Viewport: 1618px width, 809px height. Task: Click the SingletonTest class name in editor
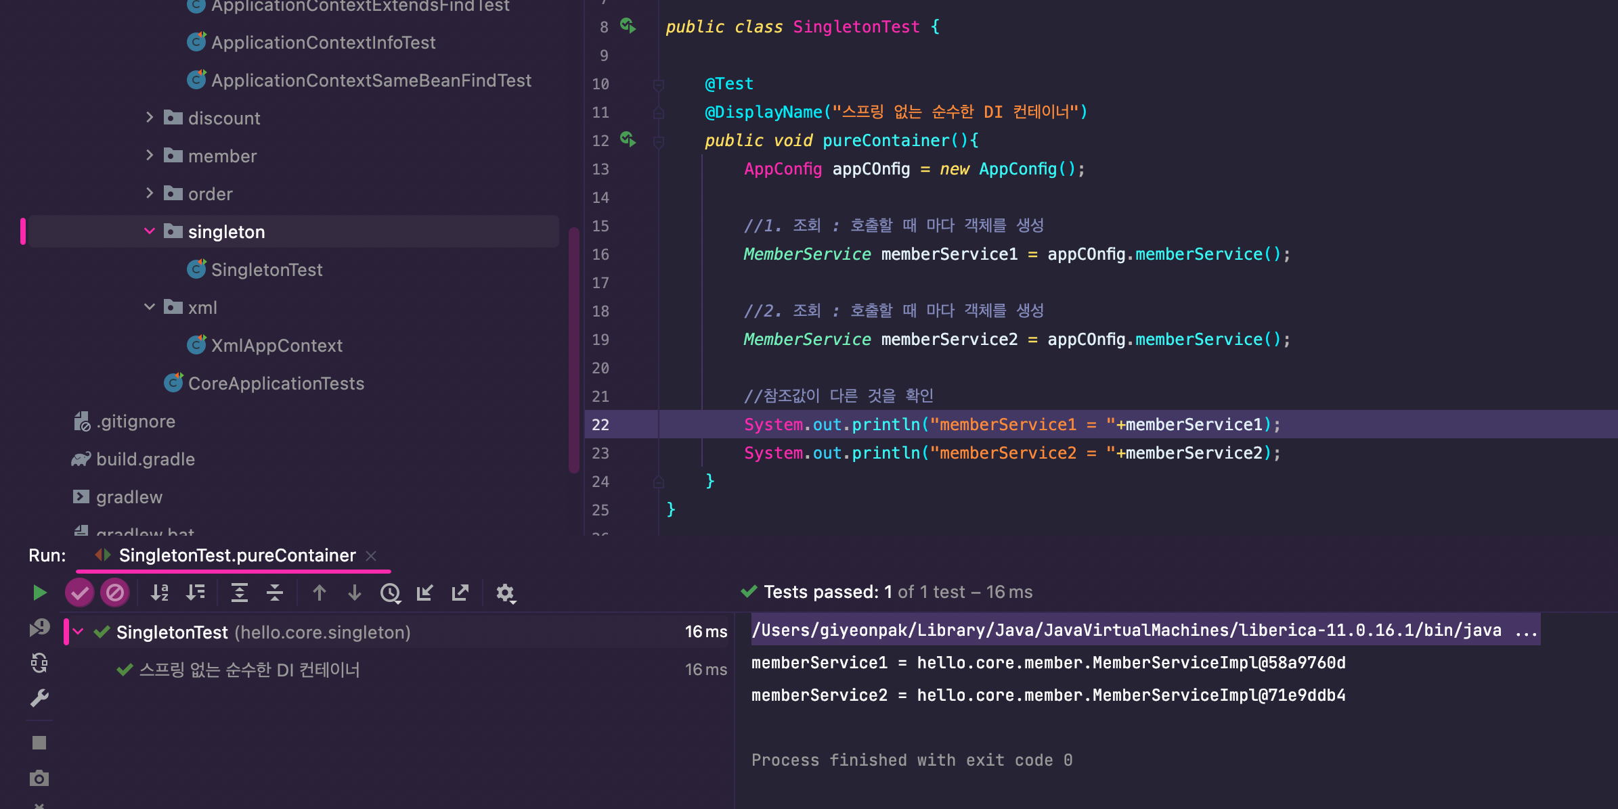[856, 26]
